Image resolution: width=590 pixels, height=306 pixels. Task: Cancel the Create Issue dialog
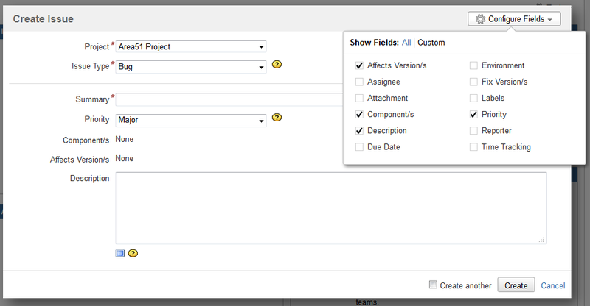[553, 285]
